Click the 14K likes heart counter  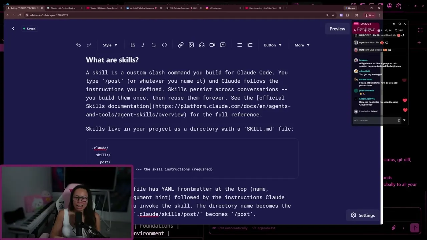coord(399,30)
